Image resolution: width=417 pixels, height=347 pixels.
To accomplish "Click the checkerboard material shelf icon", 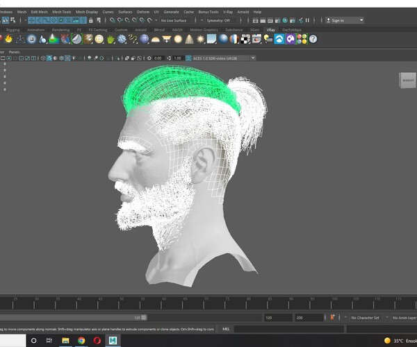I will pos(245,40).
